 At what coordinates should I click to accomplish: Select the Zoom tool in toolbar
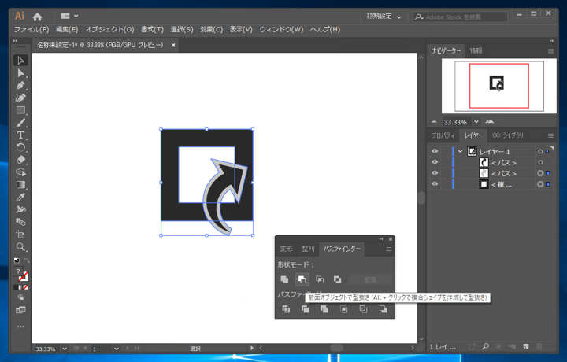(20, 247)
